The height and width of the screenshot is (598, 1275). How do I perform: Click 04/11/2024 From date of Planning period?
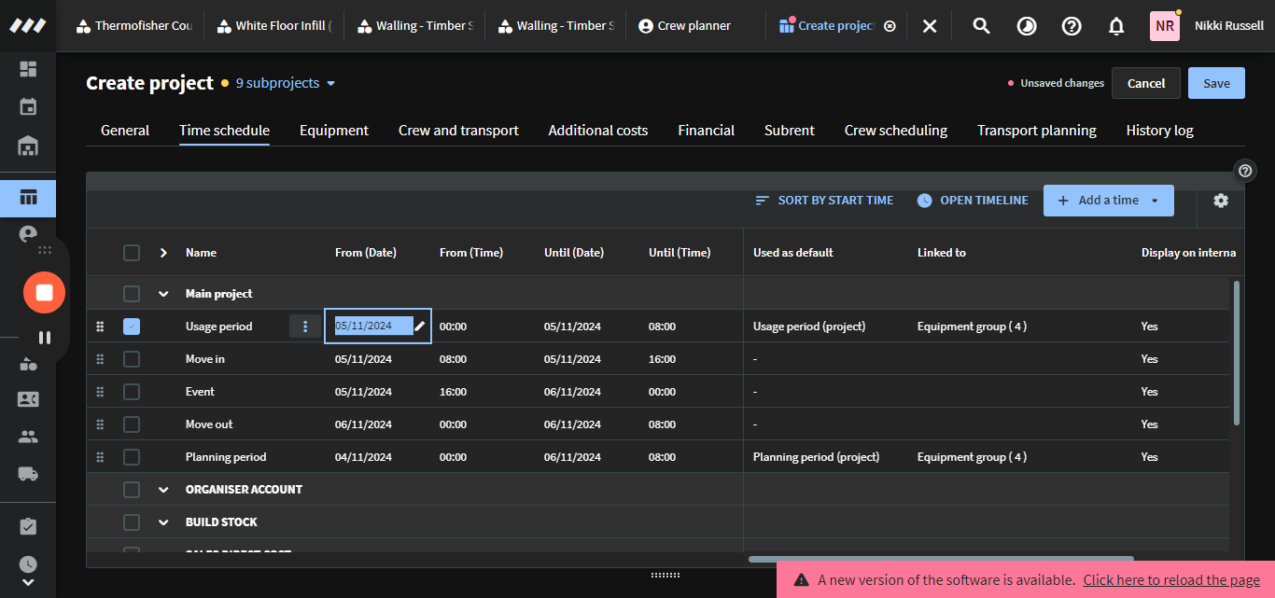(x=363, y=457)
